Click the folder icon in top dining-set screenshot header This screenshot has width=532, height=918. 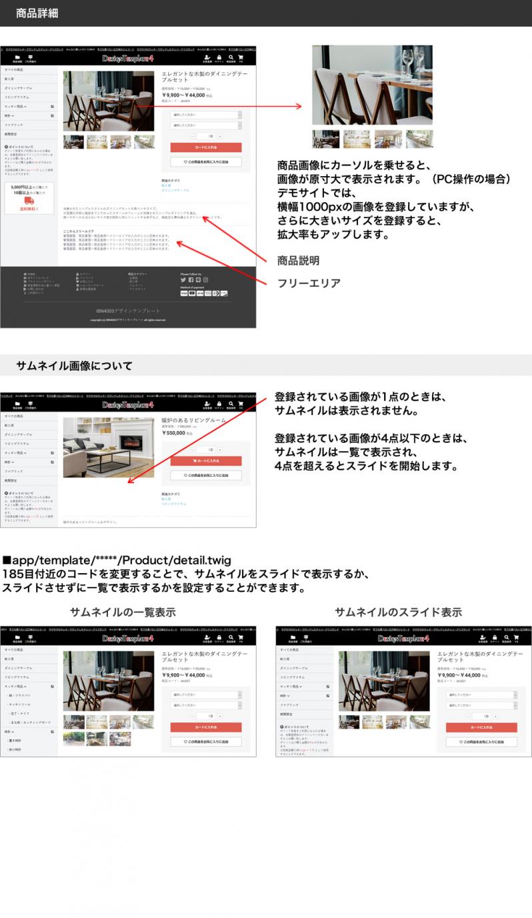coord(17,57)
